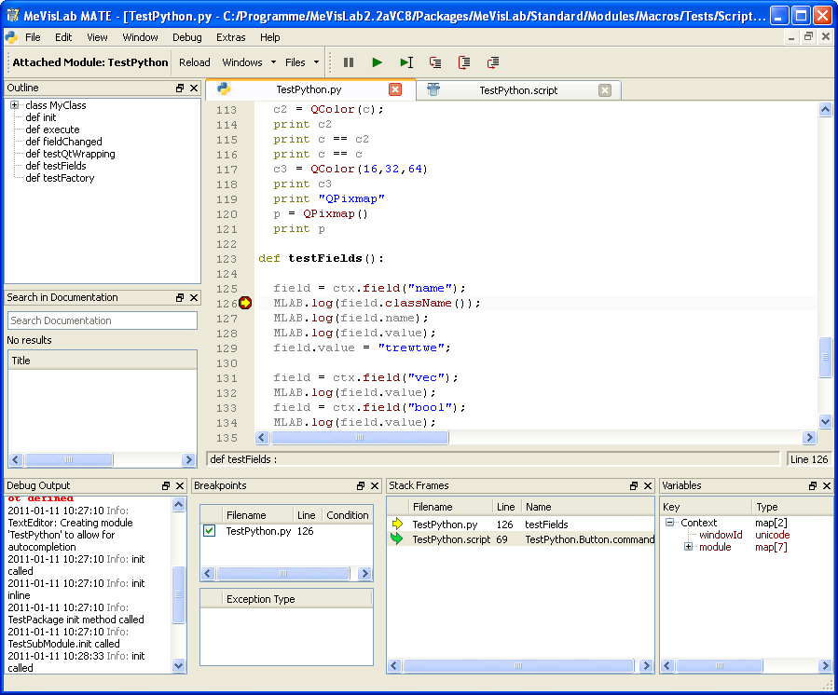The image size is (838, 695).
Task: Click the yellow arrow of the TestPython.py frame
Action: pos(397,524)
